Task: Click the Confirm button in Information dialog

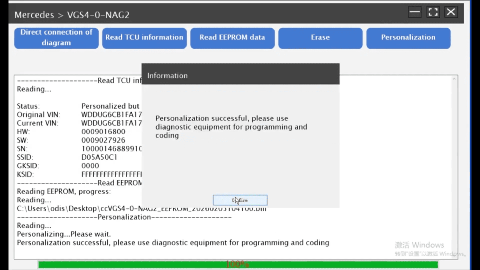Action: [x=240, y=200]
